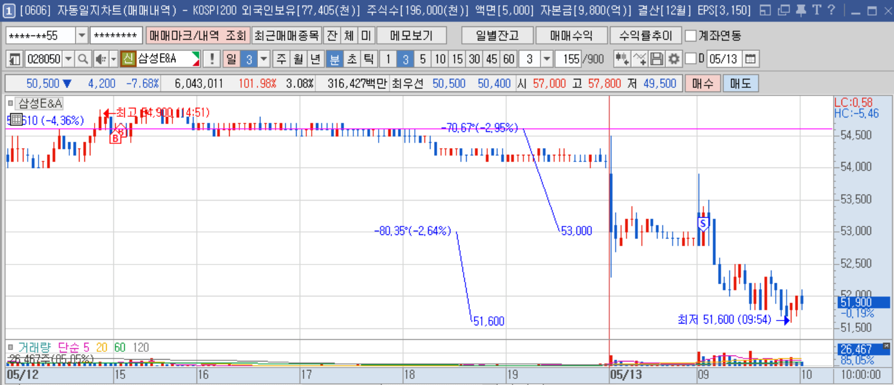Select the 초 seconds chart toggle
This screenshot has height=385, width=894.
point(351,59)
